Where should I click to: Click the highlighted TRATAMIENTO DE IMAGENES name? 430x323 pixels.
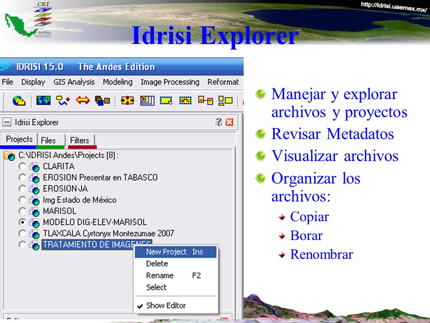pos(97,244)
